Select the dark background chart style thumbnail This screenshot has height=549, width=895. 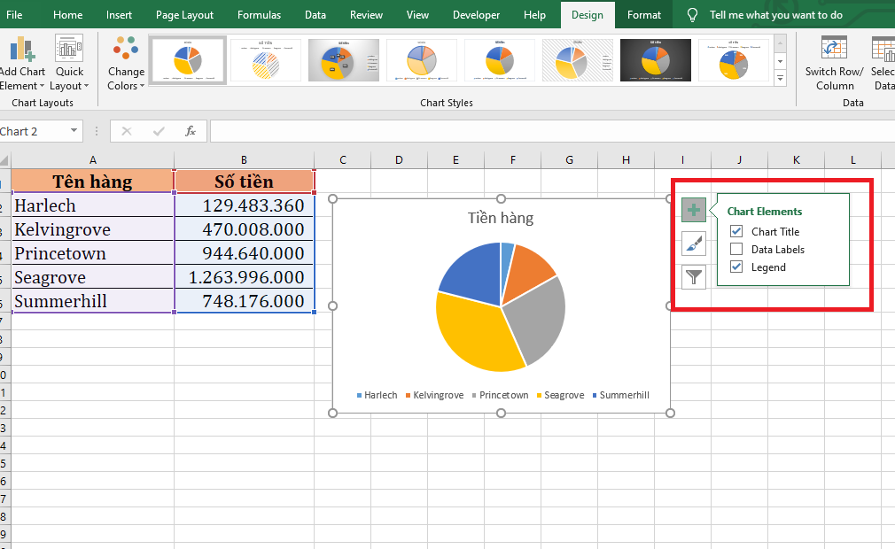(x=655, y=60)
